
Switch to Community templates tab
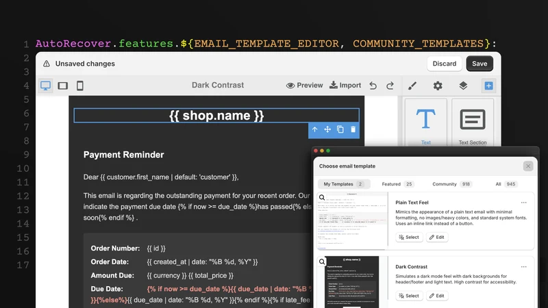click(x=452, y=184)
